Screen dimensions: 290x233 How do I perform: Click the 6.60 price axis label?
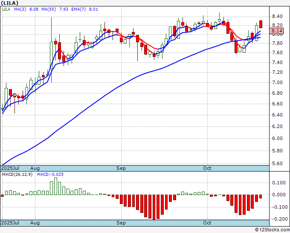277,104
